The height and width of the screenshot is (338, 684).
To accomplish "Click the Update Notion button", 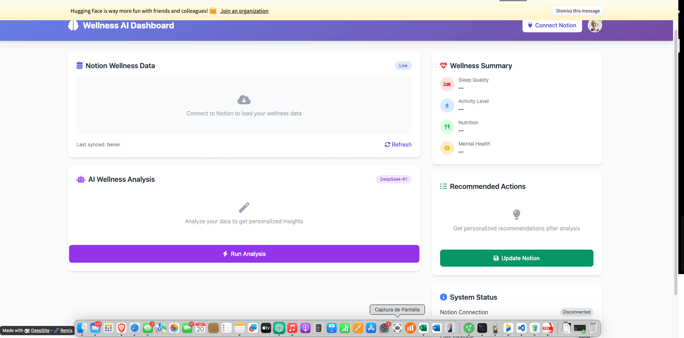I will pyautogui.click(x=516, y=258).
